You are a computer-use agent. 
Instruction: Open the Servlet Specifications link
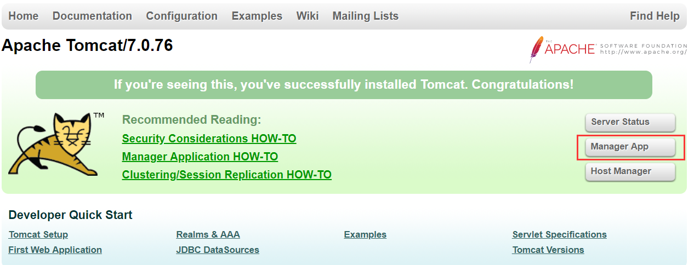tap(560, 234)
